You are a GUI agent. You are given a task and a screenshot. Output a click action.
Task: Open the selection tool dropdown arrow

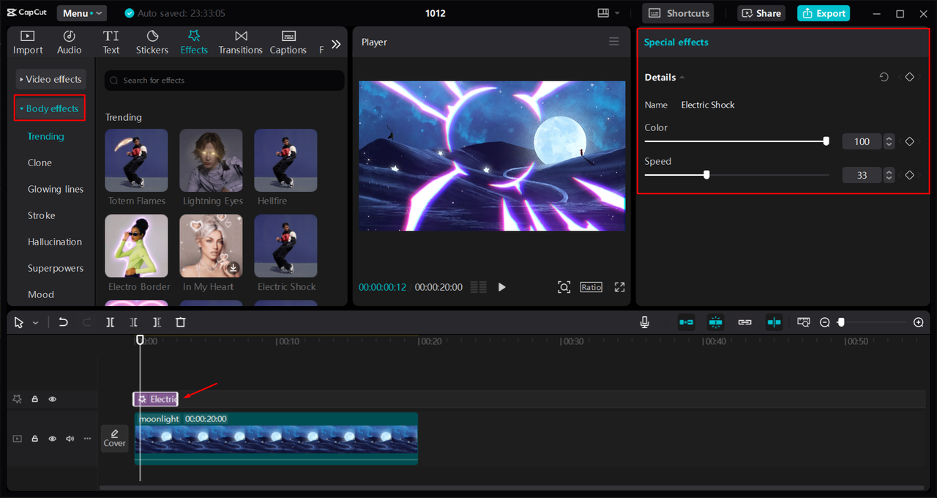point(35,323)
